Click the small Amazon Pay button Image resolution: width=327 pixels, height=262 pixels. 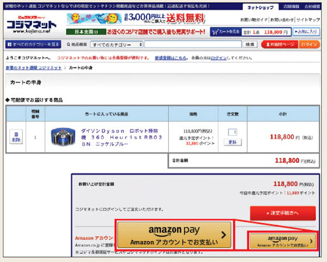[x=283, y=241]
